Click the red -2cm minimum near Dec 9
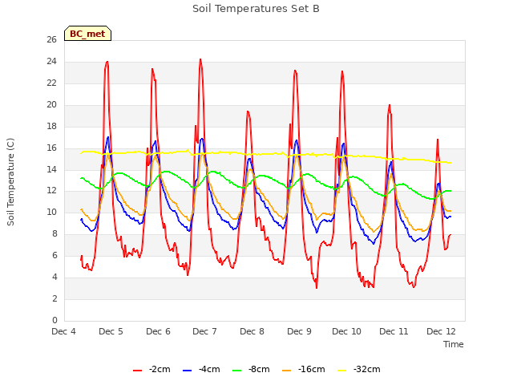Viewport: 513px width, 385px height. [317, 287]
